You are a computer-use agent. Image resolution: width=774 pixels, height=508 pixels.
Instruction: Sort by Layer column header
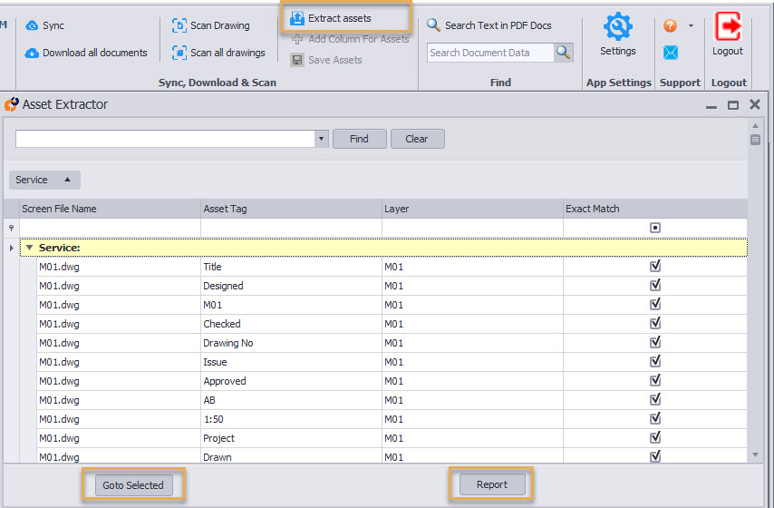coord(472,209)
